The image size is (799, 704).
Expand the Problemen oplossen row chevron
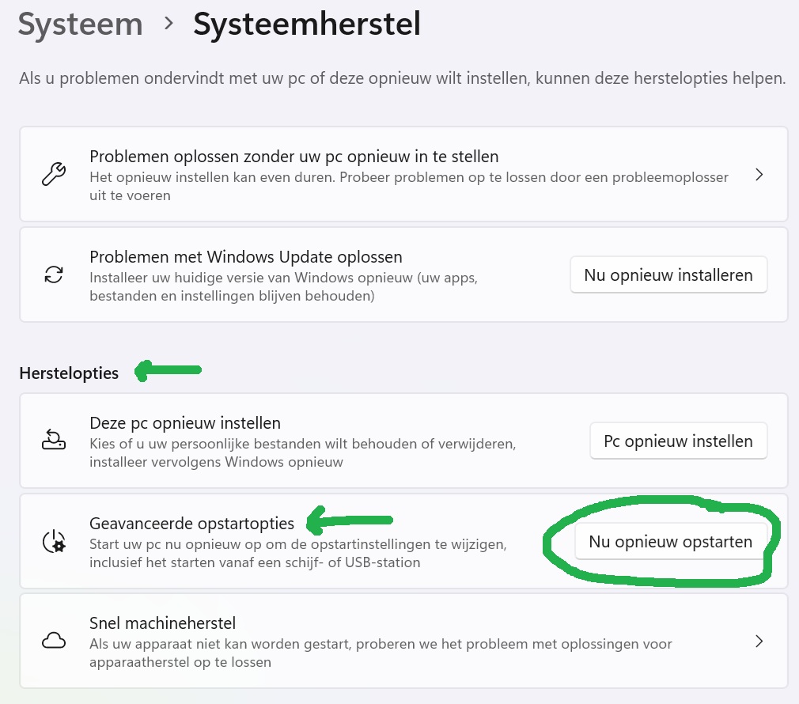pos(759,175)
